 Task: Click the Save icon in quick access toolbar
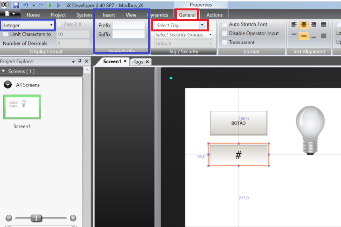(16, 5)
